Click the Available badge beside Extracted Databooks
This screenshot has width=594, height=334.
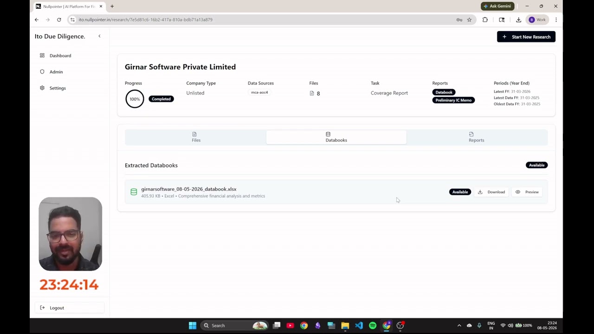point(536,165)
